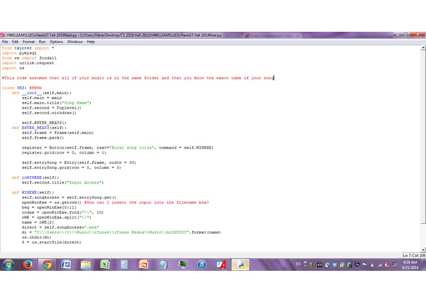Click the Show desktop strip beside the clock
Viewport: 426px width, 302px height.
click(424, 264)
